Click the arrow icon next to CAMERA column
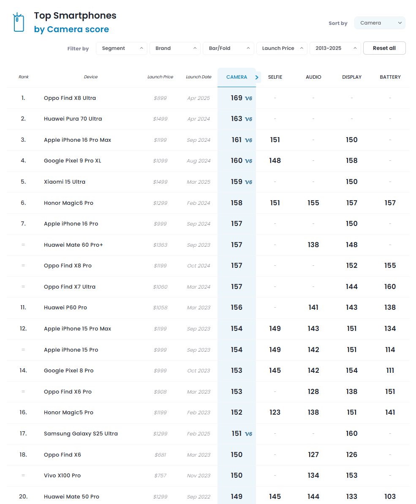The image size is (416, 504). point(257,77)
